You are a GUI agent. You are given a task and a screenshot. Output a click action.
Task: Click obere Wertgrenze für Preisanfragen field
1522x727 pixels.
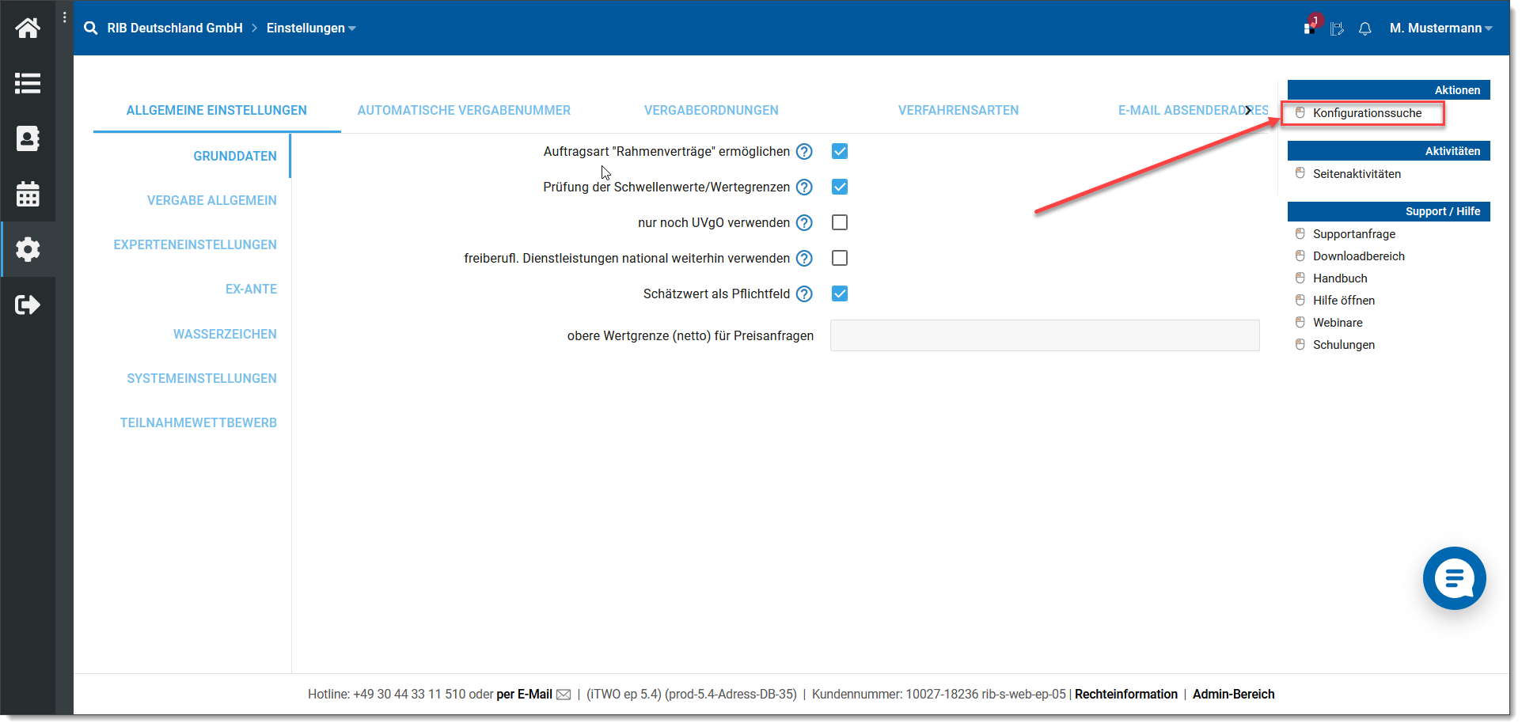pos(1045,335)
